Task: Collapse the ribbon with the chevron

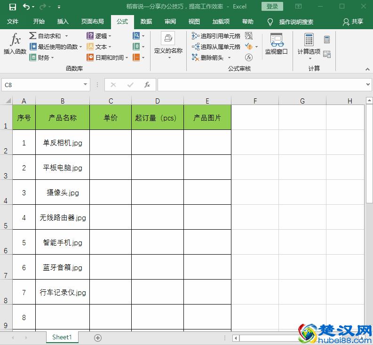Action: tap(367, 69)
